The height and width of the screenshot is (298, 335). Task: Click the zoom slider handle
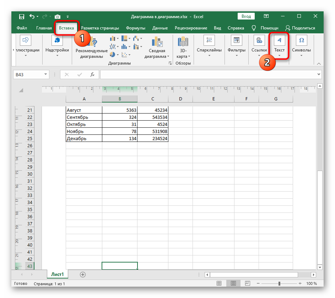[x=279, y=283]
